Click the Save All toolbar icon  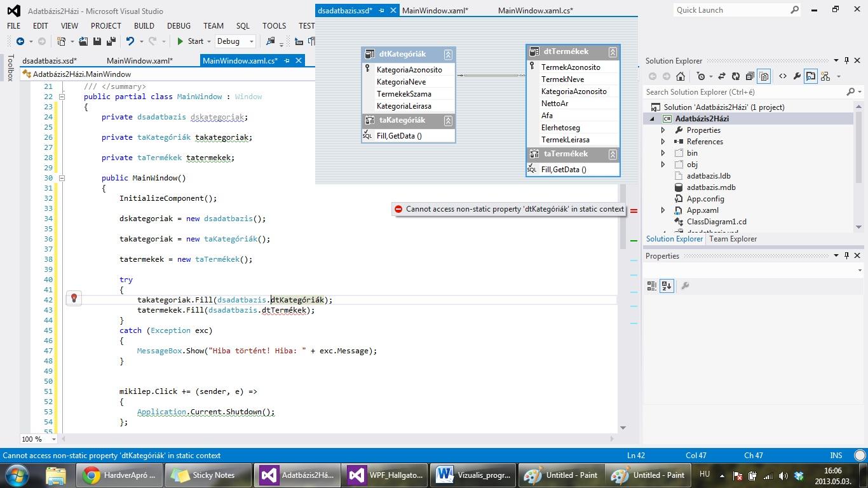[111, 41]
